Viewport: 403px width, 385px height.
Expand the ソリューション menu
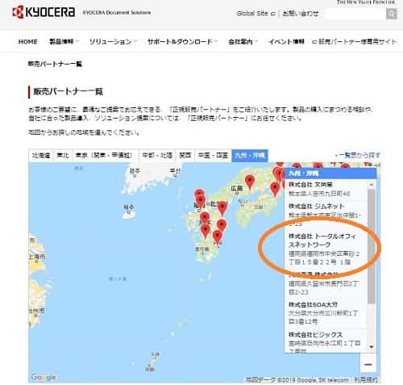pyautogui.click(x=113, y=42)
